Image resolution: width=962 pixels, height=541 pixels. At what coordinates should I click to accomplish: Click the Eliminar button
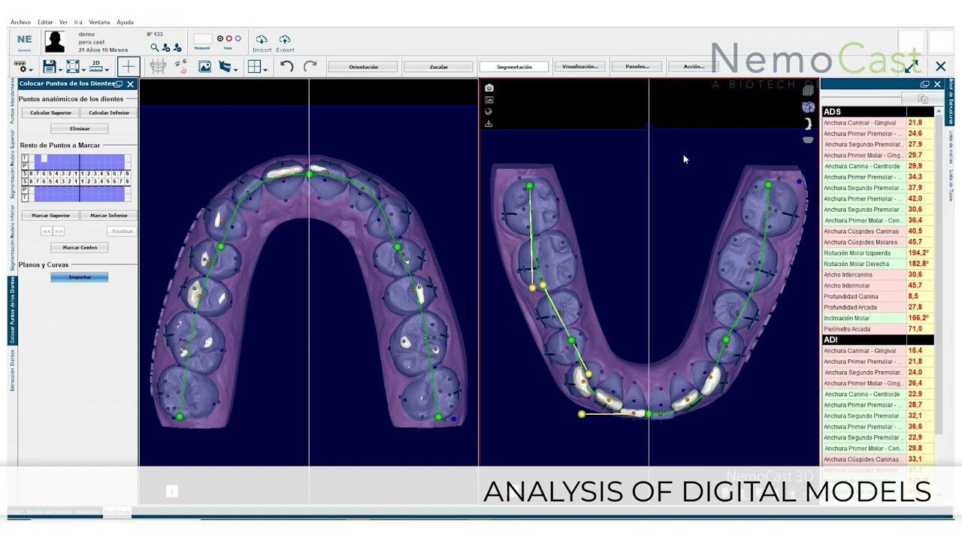pyautogui.click(x=80, y=128)
